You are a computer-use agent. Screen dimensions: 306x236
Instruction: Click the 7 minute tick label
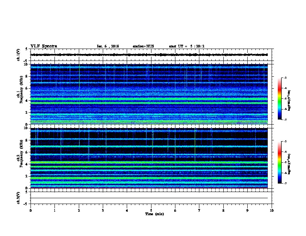pos(199,211)
